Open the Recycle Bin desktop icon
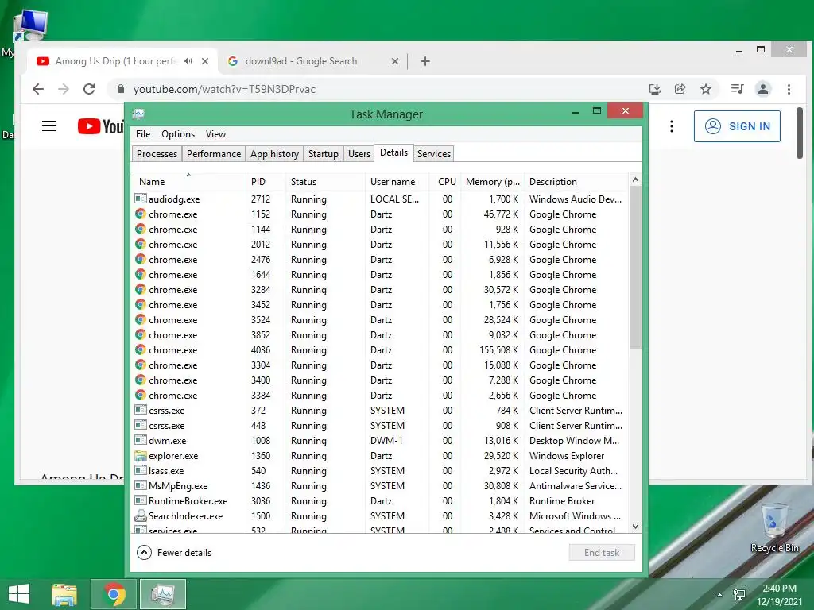The image size is (814, 610). pos(774,528)
